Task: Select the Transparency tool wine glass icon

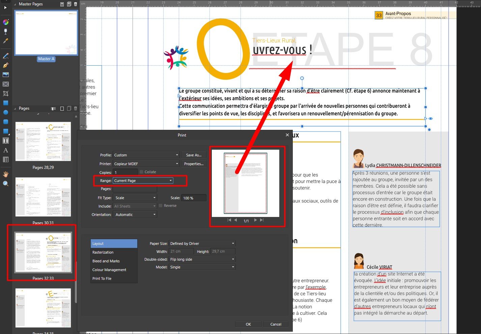Action: 5,32
